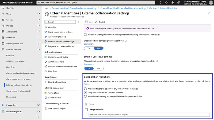Click Learn more link in collaboration restrictions warning
The image size is (214, 120).
(207, 81)
